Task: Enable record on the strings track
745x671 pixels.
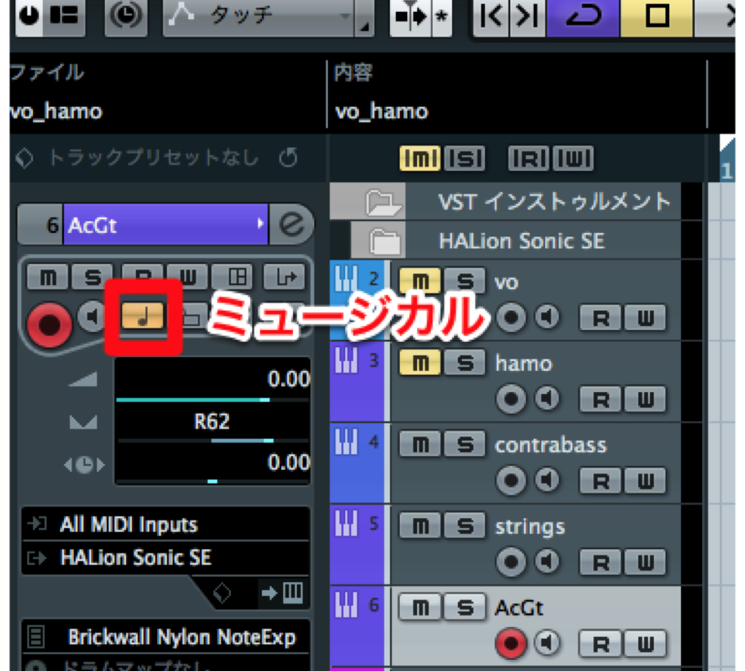Action: point(511,562)
